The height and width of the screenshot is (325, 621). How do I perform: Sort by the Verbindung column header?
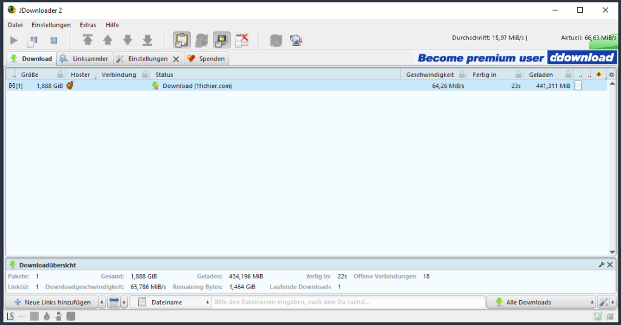coord(119,75)
